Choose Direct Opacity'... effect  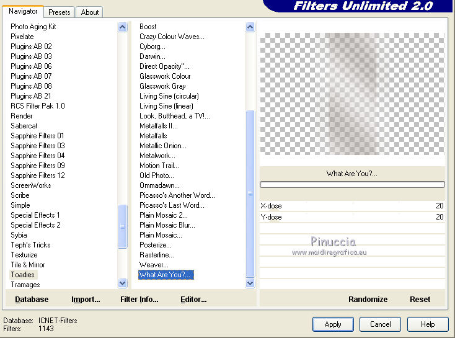164,66
